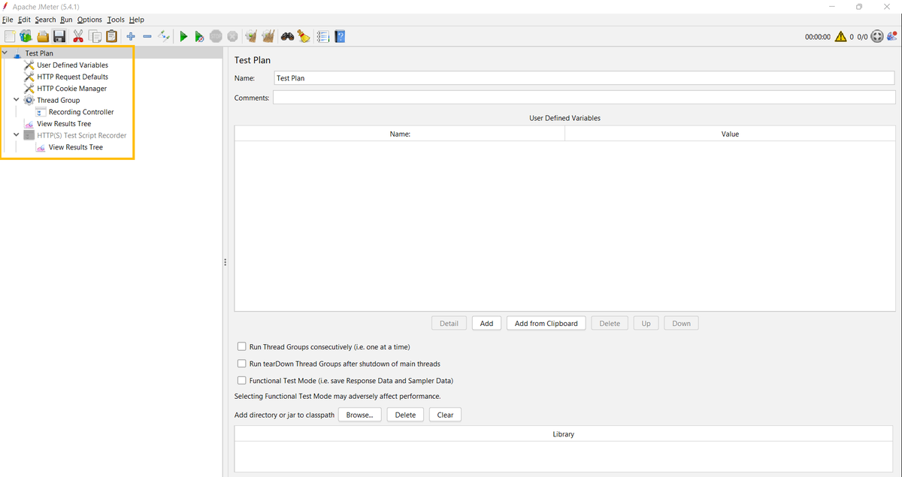Select View Results Tree under Script Recorder
Image resolution: width=902 pixels, height=477 pixels.
[75, 147]
